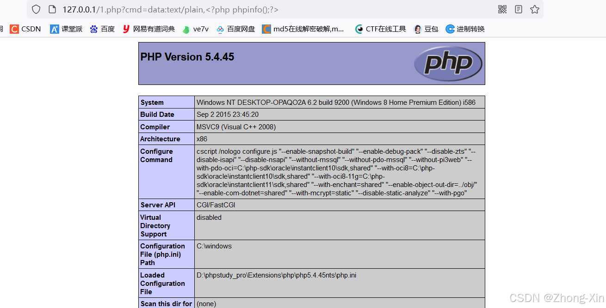Click the shield tracking protection icon
Viewport: 606px width, 308px height.
tap(36, 9)
